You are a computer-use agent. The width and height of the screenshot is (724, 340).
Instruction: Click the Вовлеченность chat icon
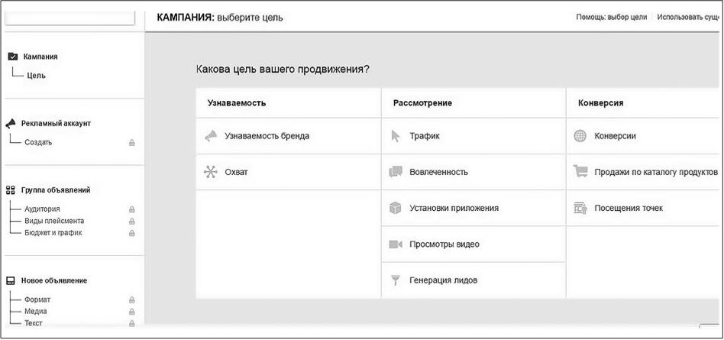pos(396,172)
